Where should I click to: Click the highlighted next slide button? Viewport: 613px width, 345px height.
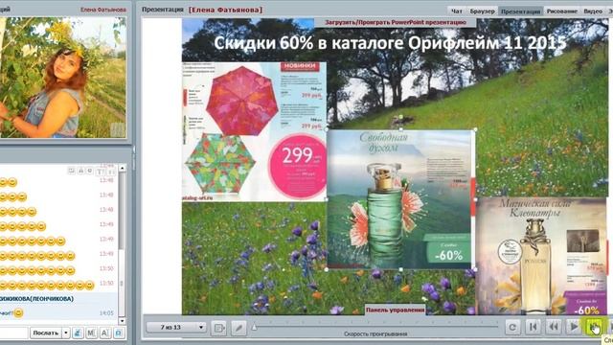tap(594, 327)
